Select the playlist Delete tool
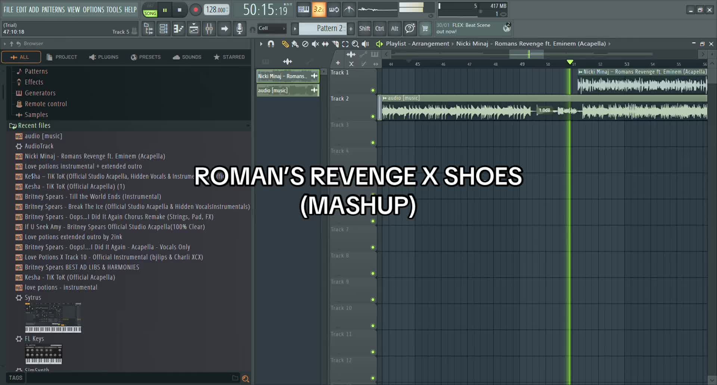The image size is (717, 385). coord(305,44)
